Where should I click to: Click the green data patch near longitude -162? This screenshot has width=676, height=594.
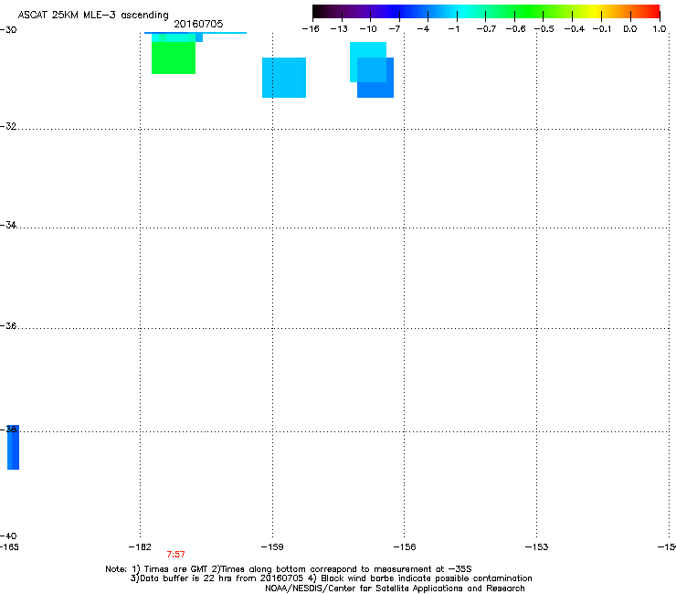point(174,58)
